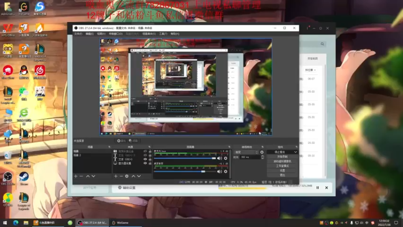Open WeChat desktop icon
The width and height of the screenshot is (403, 227).
[24, 94]
